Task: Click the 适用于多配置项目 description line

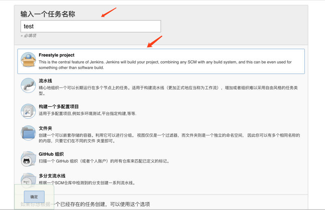Action: pos(87,114)
